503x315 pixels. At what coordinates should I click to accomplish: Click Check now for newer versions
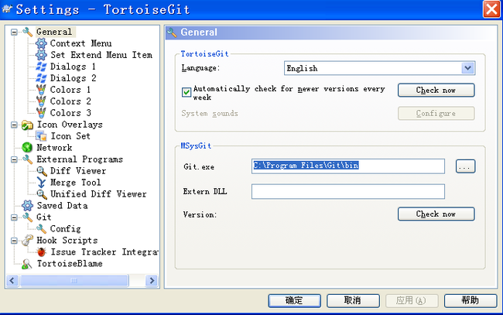pyautogui.click(x=436, y=90)
